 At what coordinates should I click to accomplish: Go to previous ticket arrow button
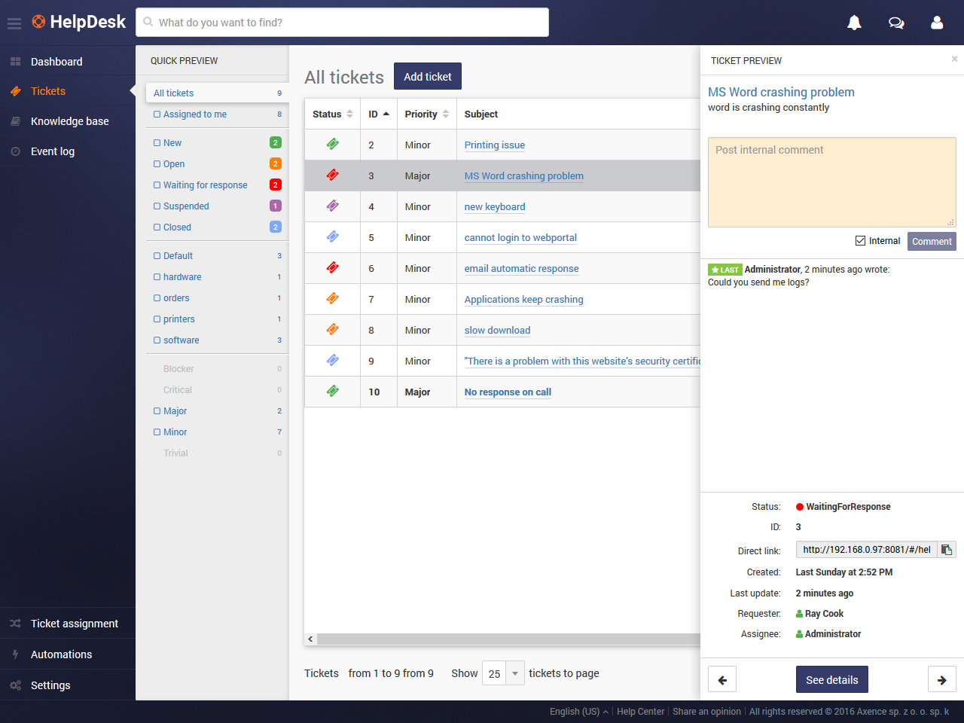point(722,679)
